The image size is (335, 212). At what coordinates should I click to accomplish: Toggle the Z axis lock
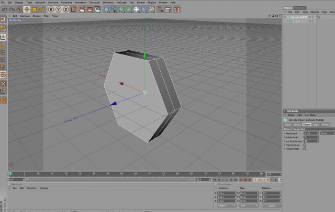66,9
